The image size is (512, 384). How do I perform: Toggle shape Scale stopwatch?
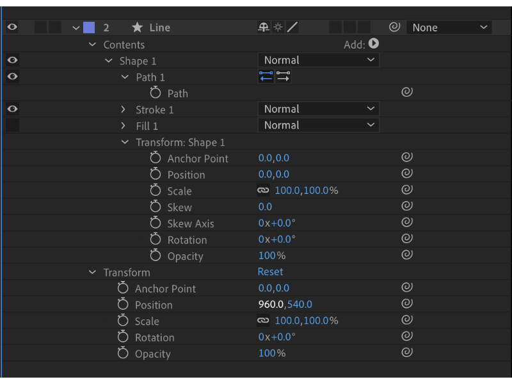click(x=156, y=190)
